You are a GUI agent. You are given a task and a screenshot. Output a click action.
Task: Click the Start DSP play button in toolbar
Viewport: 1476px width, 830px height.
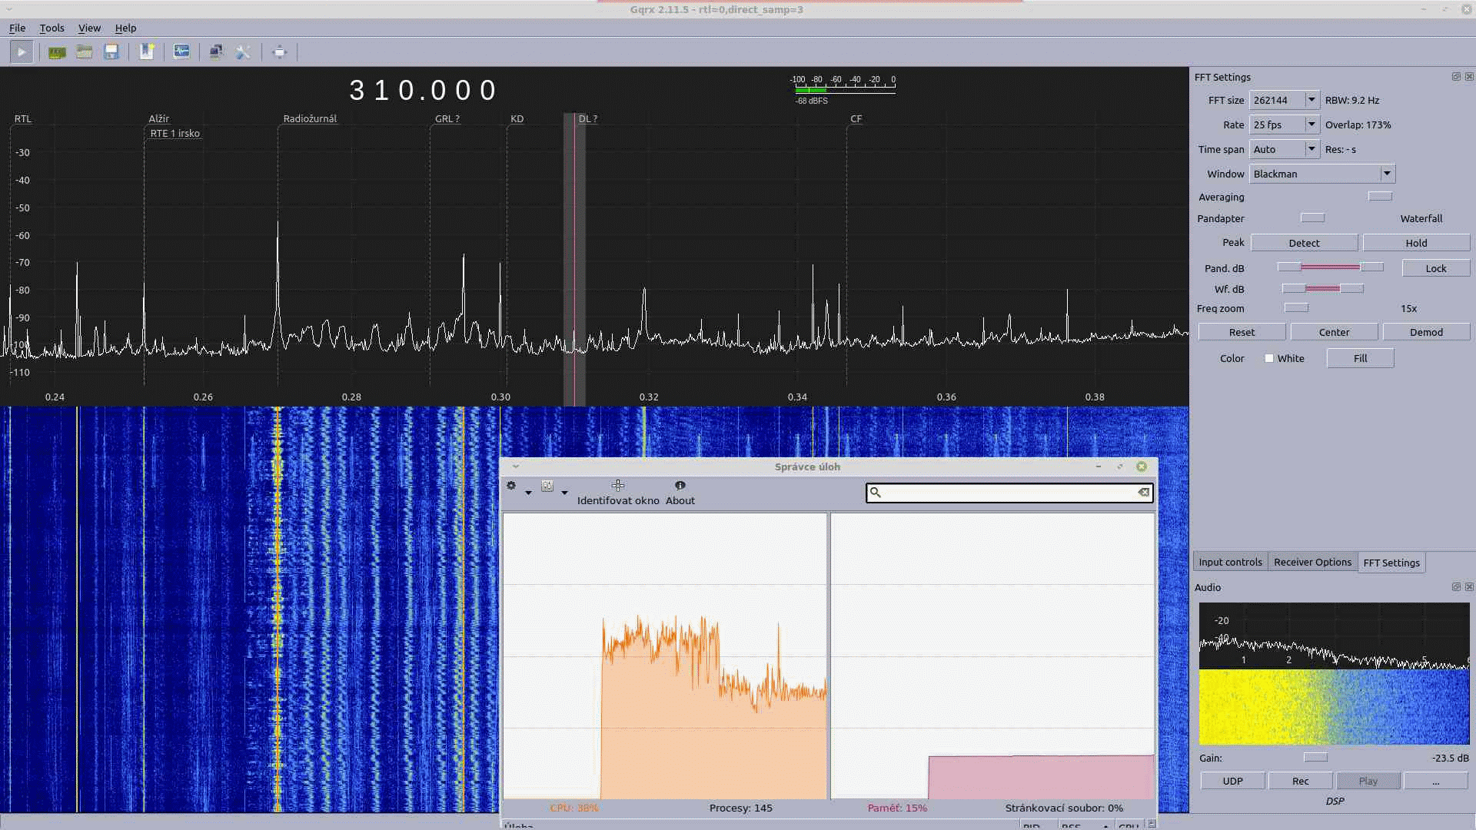(x=22, y=52)
